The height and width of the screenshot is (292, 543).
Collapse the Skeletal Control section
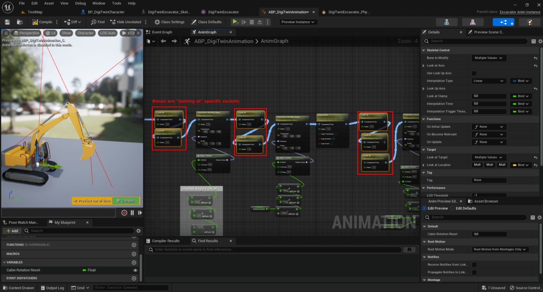click(x=423, y=50)
